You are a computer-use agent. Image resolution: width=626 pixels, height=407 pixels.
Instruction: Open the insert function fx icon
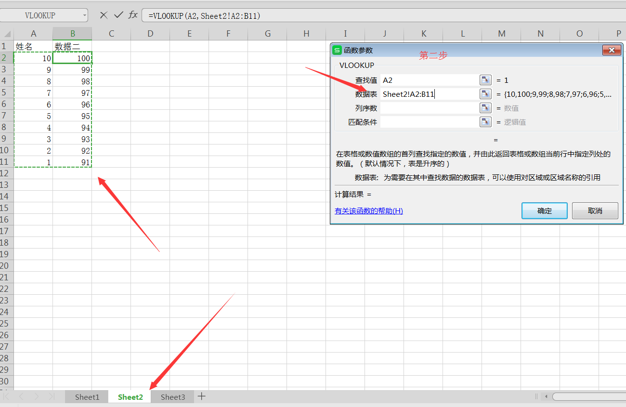(133, 15)
